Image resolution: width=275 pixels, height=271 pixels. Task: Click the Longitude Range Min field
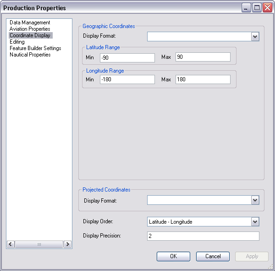click(x=127, y=79)
